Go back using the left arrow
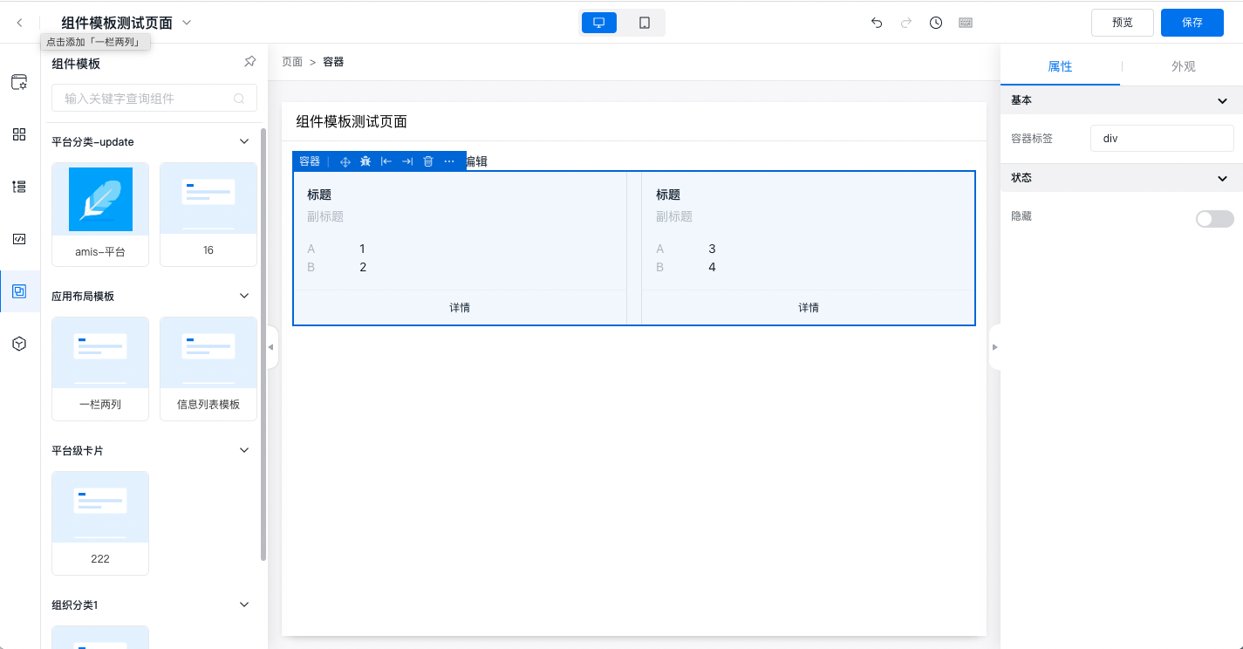The image size is (1243, 649). coord(19,23)
